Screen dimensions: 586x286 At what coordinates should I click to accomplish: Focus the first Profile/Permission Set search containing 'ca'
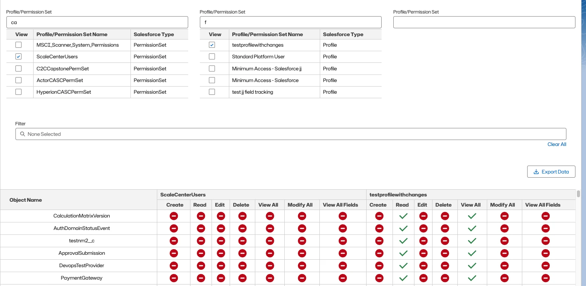(x=97, y=22)
